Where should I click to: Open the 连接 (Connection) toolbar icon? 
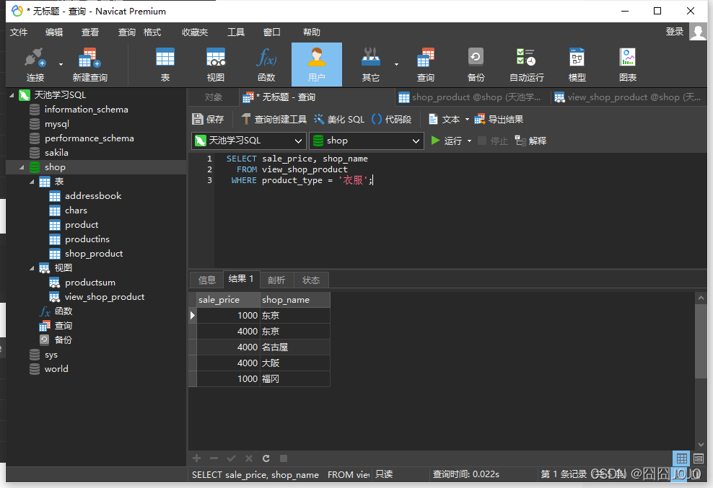(35, 65)
